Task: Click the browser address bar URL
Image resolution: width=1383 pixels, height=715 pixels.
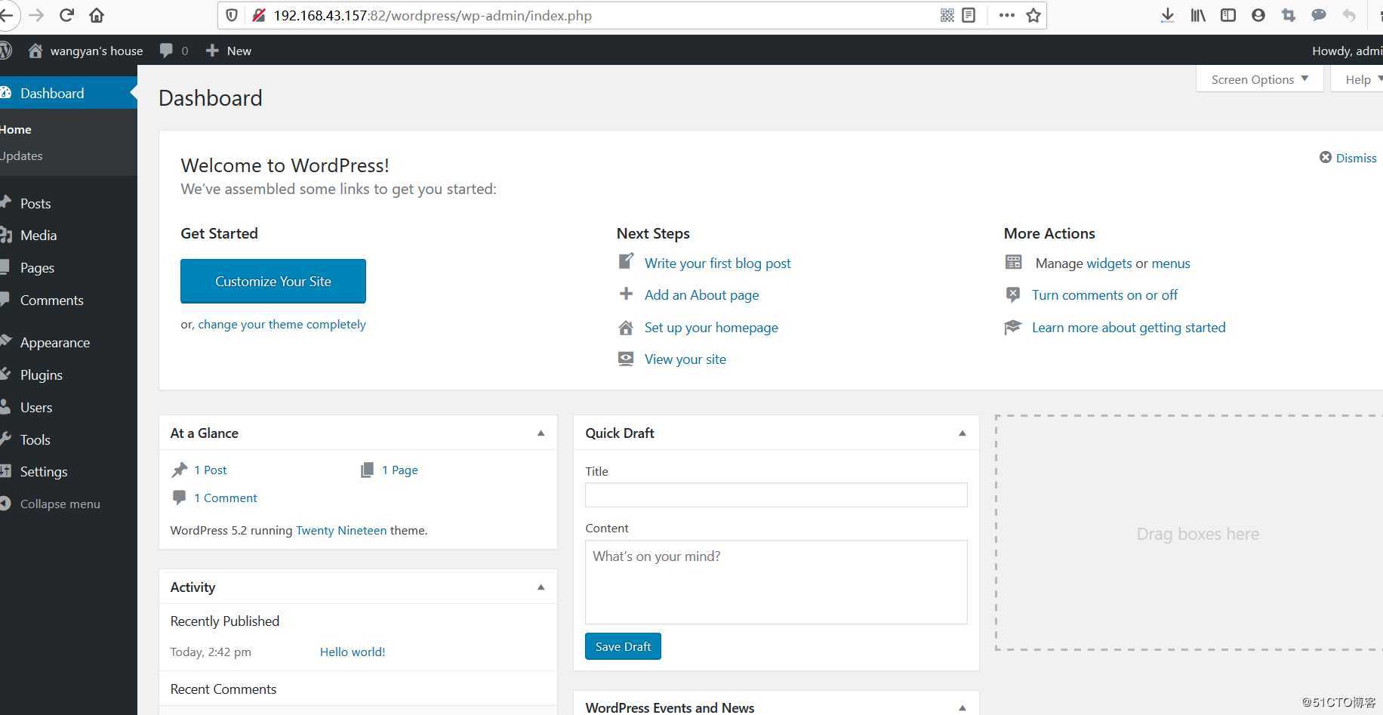Action: (433, 15)
